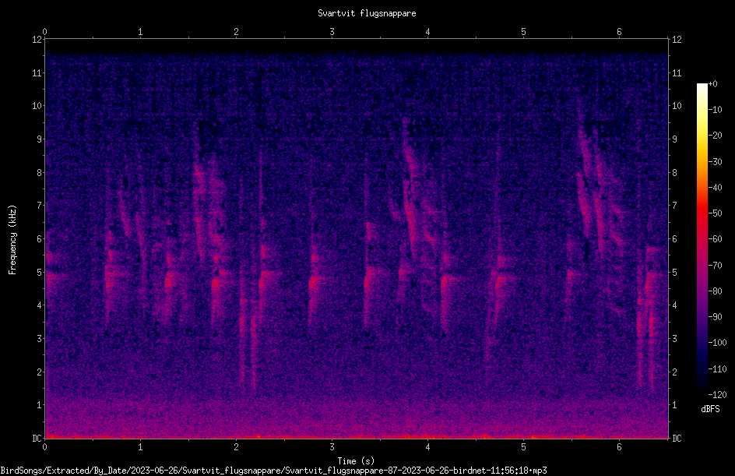The width and height of the screenshot is (735, 476).
Task: Click the 'DC' label on the left frequency axis
Action: [37, 438]
